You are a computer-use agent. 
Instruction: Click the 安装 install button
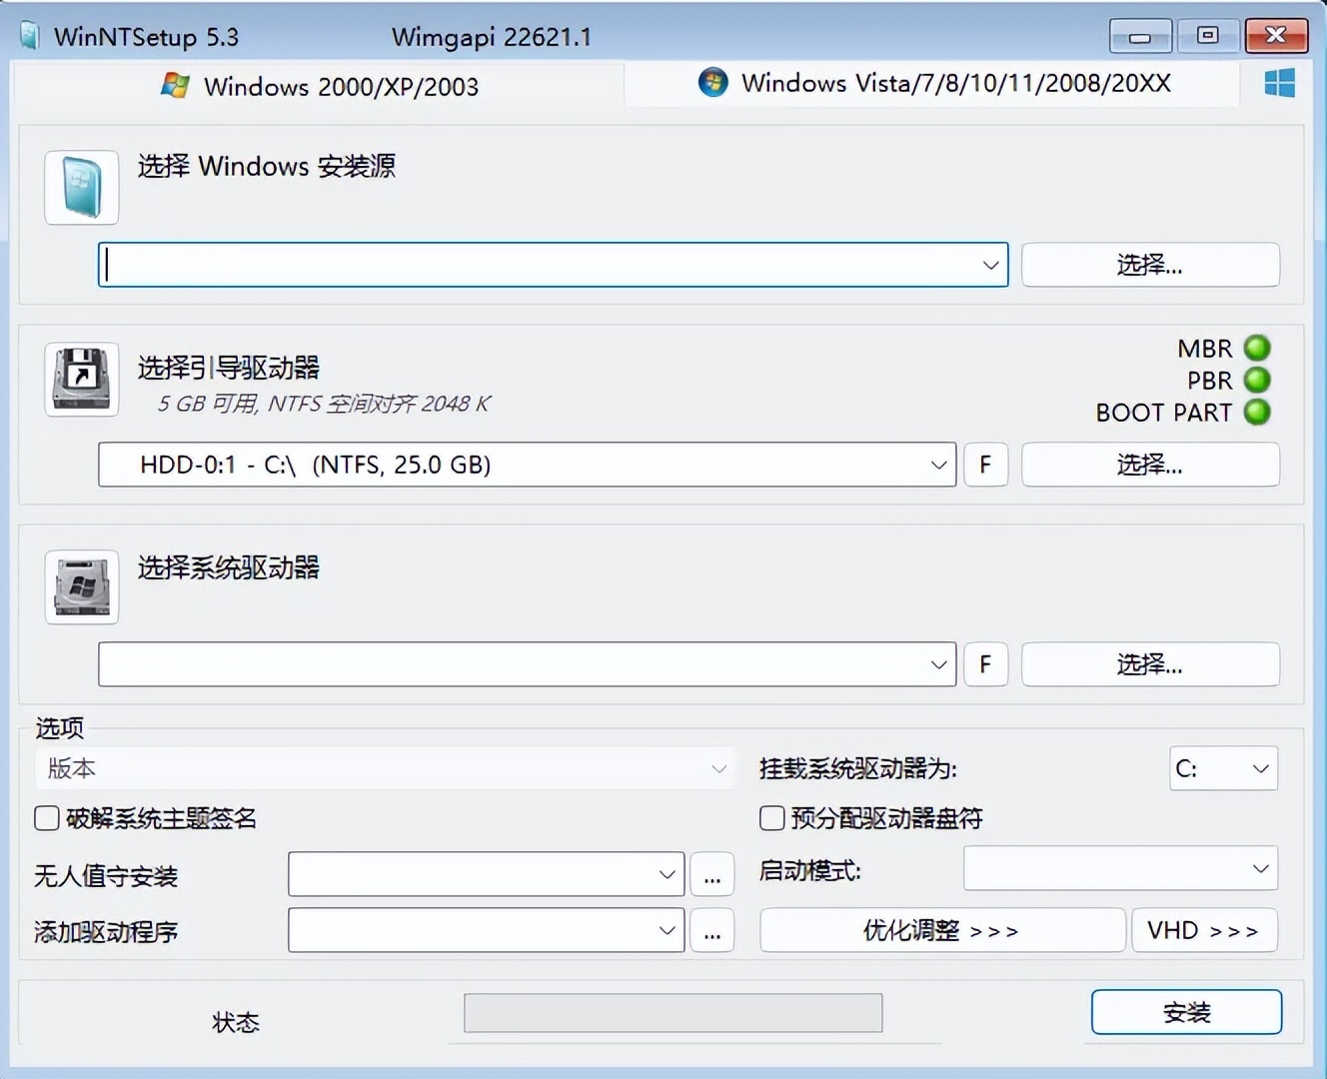(1186, 1011)
